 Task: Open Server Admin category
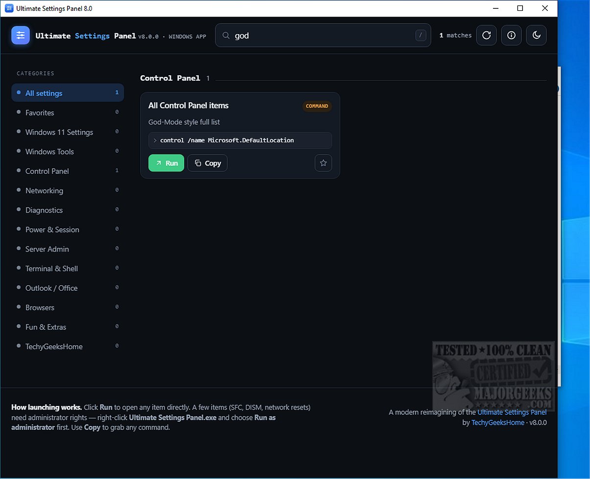point(68,249)
